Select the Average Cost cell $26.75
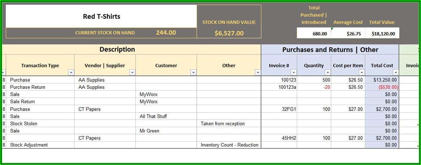The height and width of the screenshot is (165, 421). pyautogui.click(x=348, y=34)
